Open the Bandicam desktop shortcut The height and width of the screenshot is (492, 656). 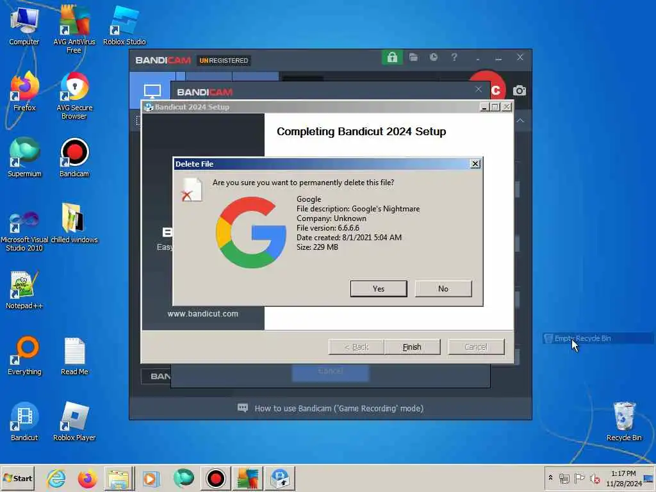click(74, 158)
